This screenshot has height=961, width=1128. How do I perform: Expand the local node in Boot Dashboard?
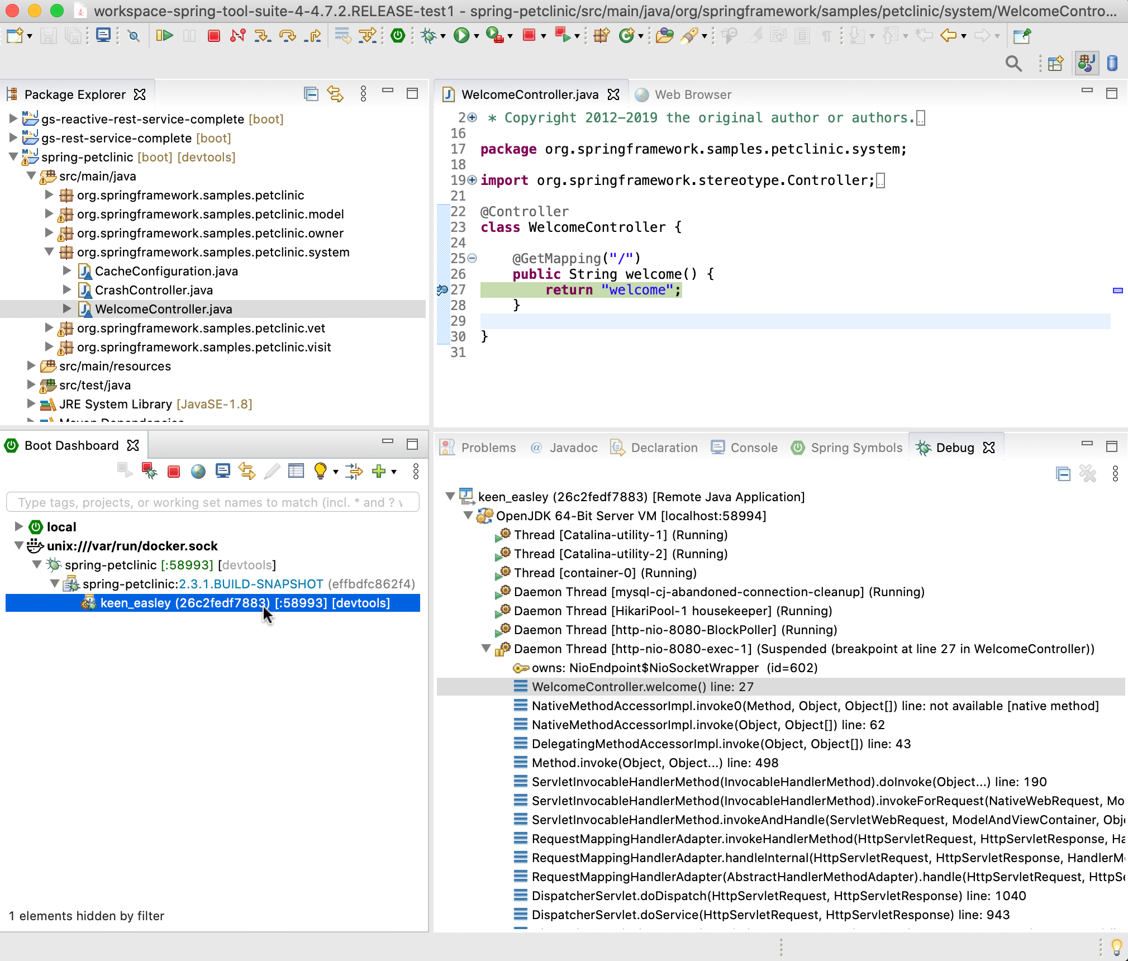coord(18,526)
